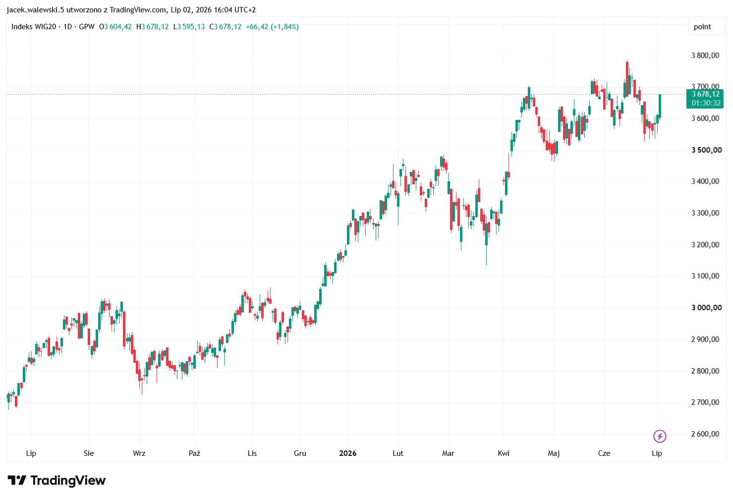Viewport: 733px width, 499px height.
Task: Click the 2 700,00 price axis label
Action: (x=705, y=402)
